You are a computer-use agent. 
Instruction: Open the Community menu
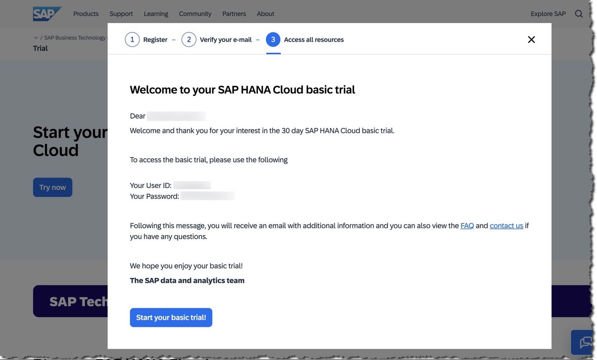point(195,14)
